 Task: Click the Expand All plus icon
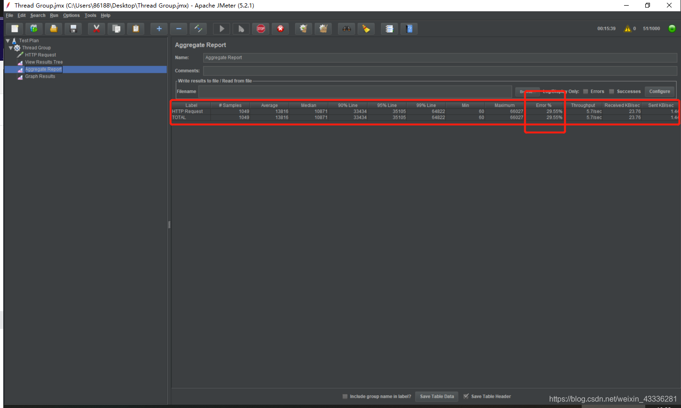(159, 29)
